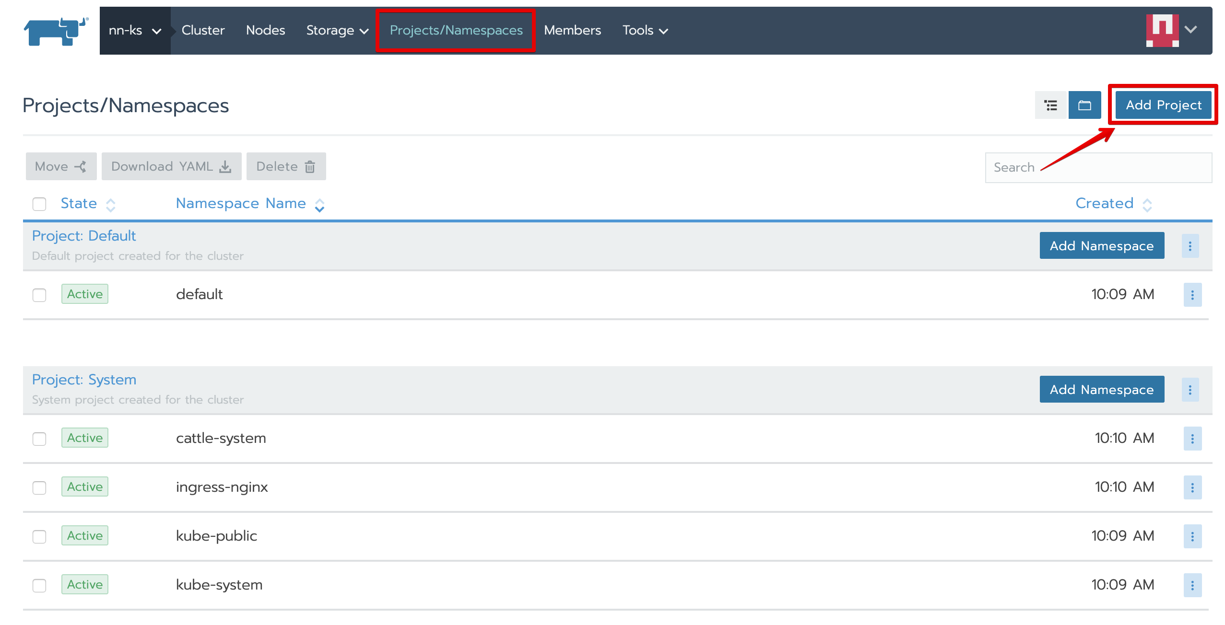Open the nn-ks cluster dropdown
Screen dimensions: 1225x625
tap(135, 31)
